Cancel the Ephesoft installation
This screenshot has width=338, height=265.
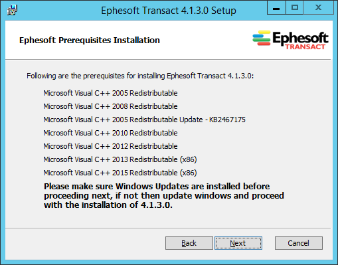point(299,243)
